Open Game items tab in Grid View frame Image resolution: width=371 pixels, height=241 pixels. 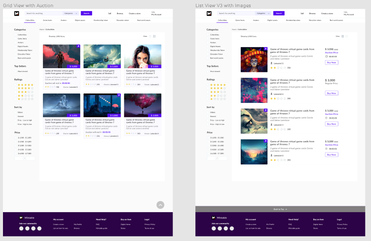pos(47,20)
